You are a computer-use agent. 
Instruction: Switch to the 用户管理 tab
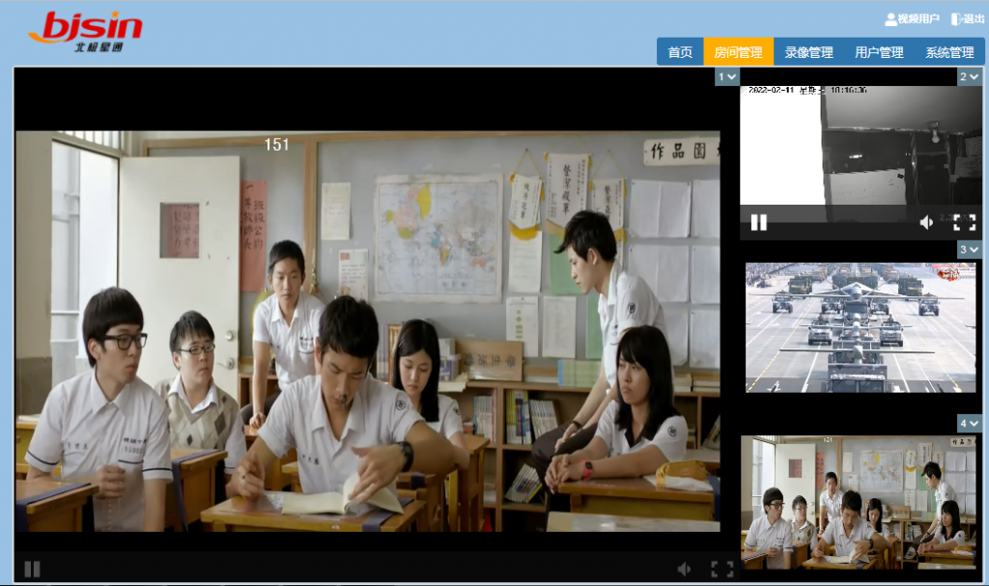tap(879, 52)
